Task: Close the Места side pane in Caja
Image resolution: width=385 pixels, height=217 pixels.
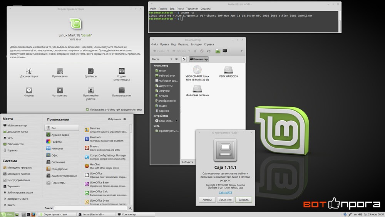Action: click(176, 59)
